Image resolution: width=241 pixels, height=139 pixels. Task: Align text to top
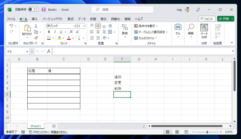(x=92, y=26)
